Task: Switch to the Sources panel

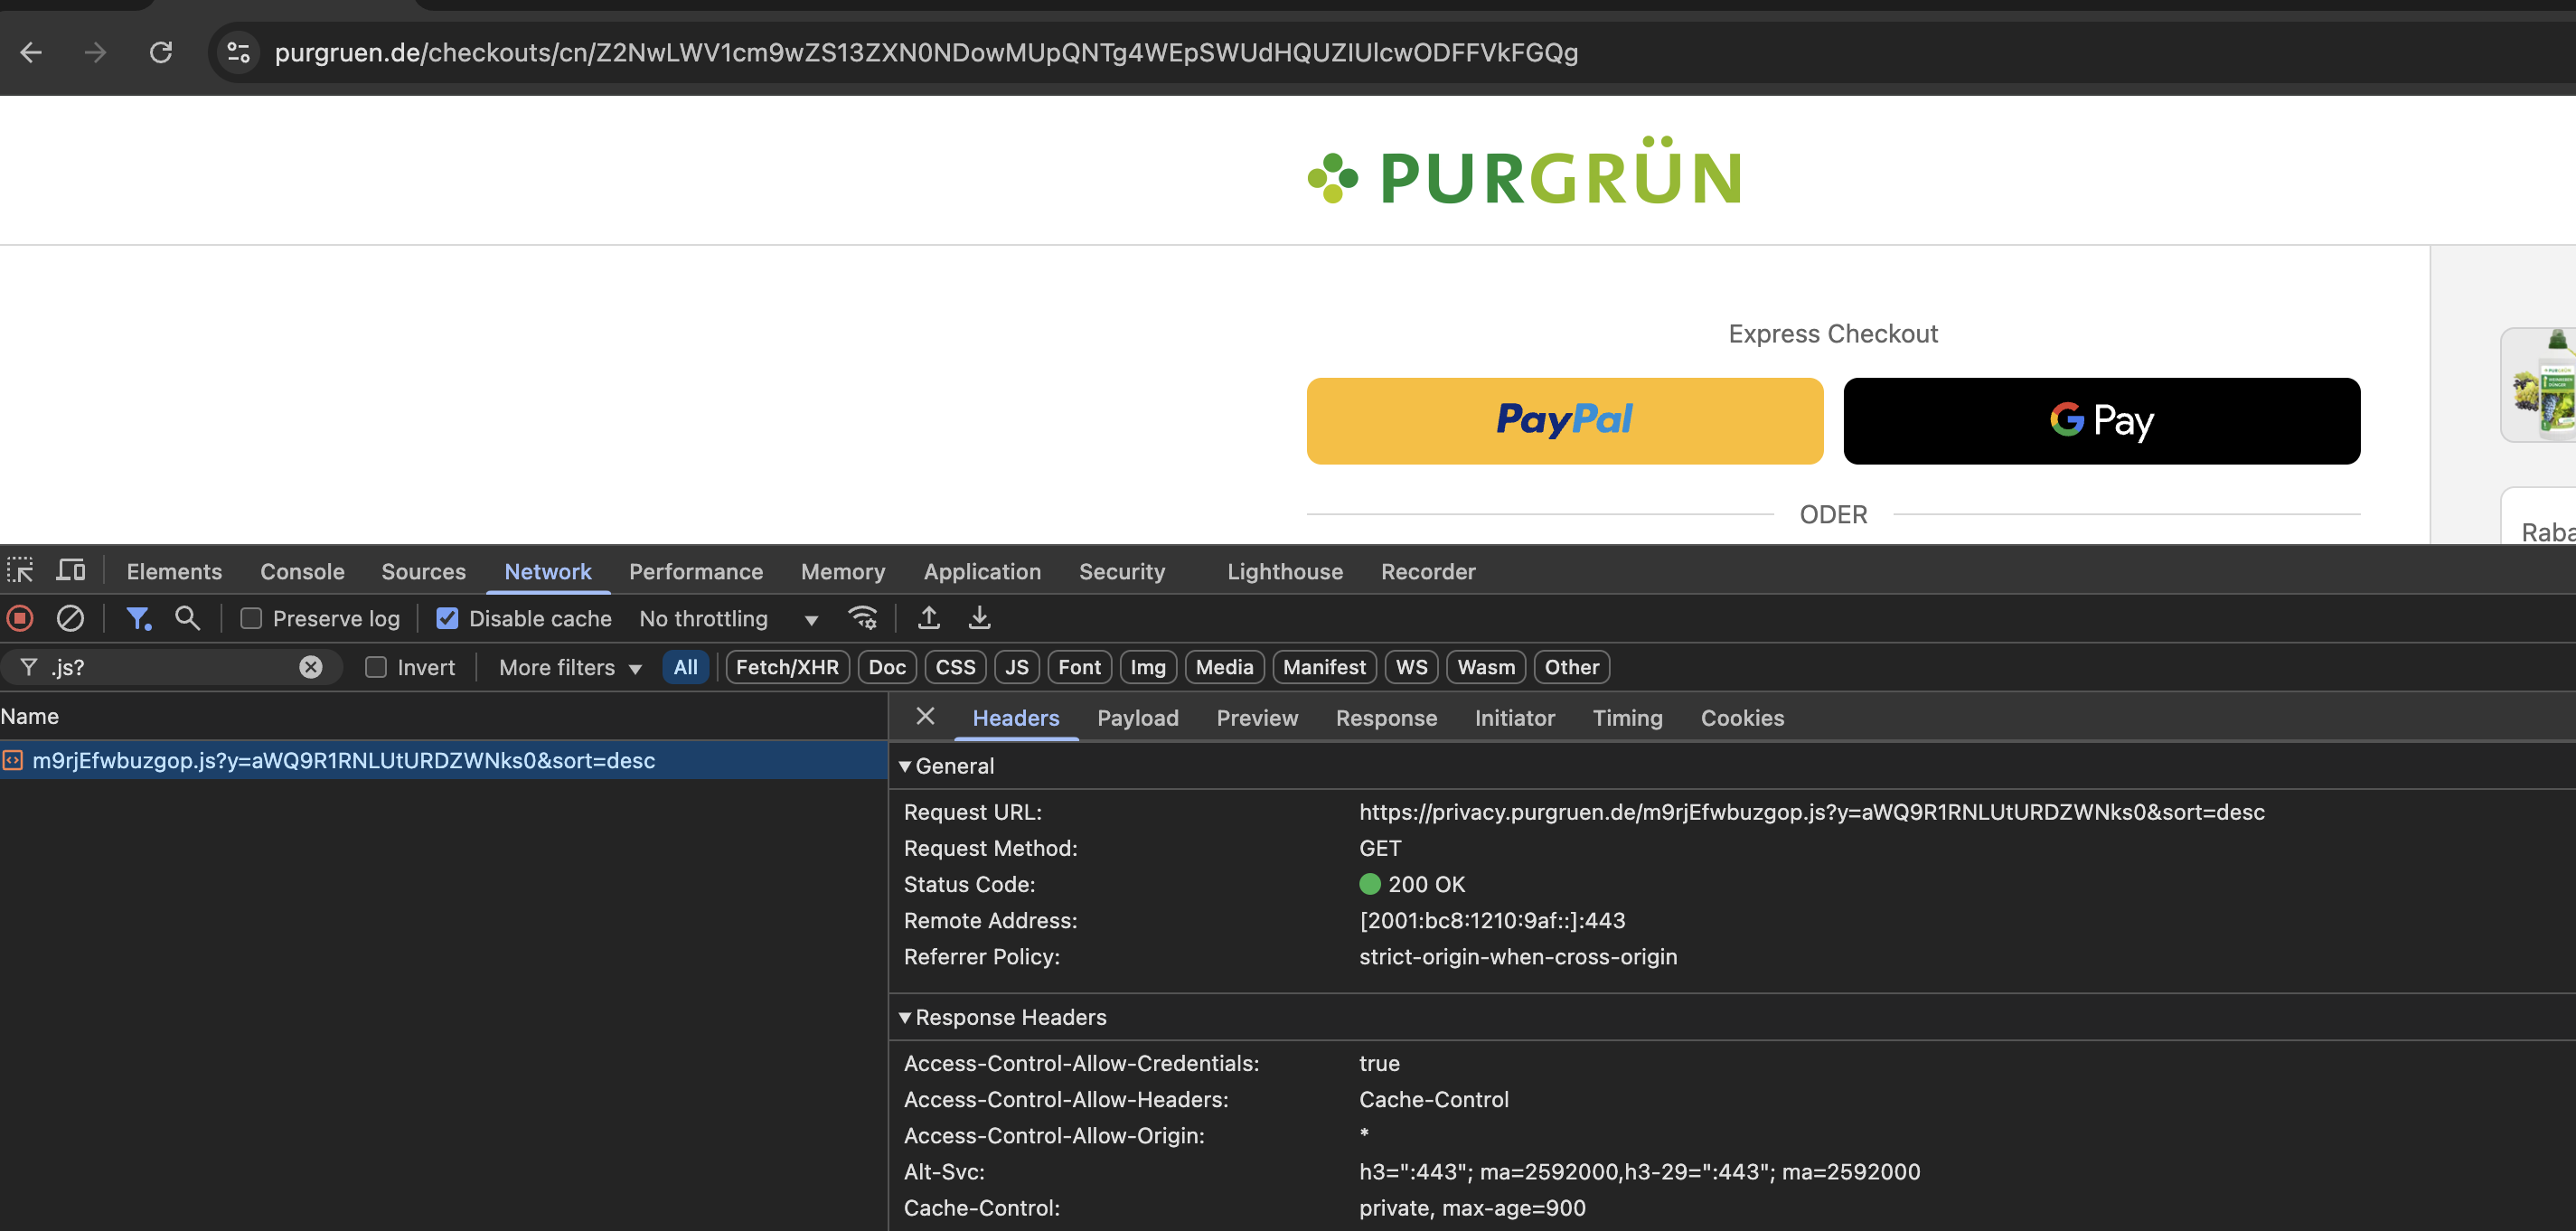Action: 423,571
